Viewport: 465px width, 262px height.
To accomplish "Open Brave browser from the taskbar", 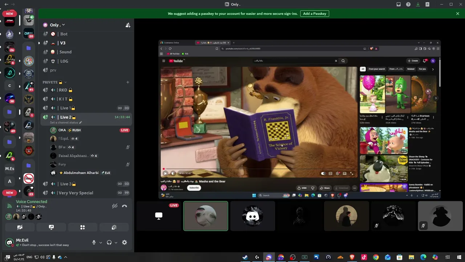I will pos(352,257).
